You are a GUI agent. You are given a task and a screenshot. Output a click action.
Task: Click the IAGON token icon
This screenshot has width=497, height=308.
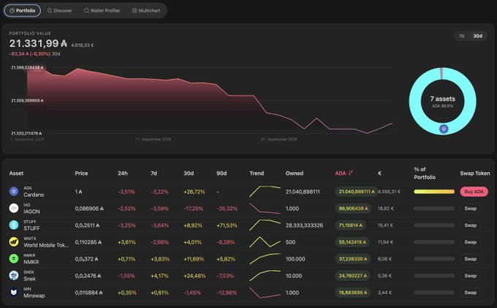(x=14, y=209)
